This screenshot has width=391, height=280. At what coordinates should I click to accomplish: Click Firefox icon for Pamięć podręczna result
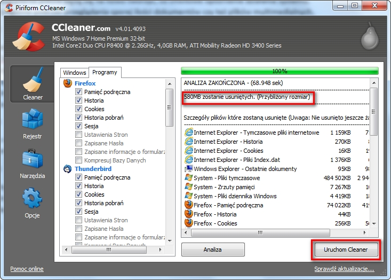[x=189, y=205]
